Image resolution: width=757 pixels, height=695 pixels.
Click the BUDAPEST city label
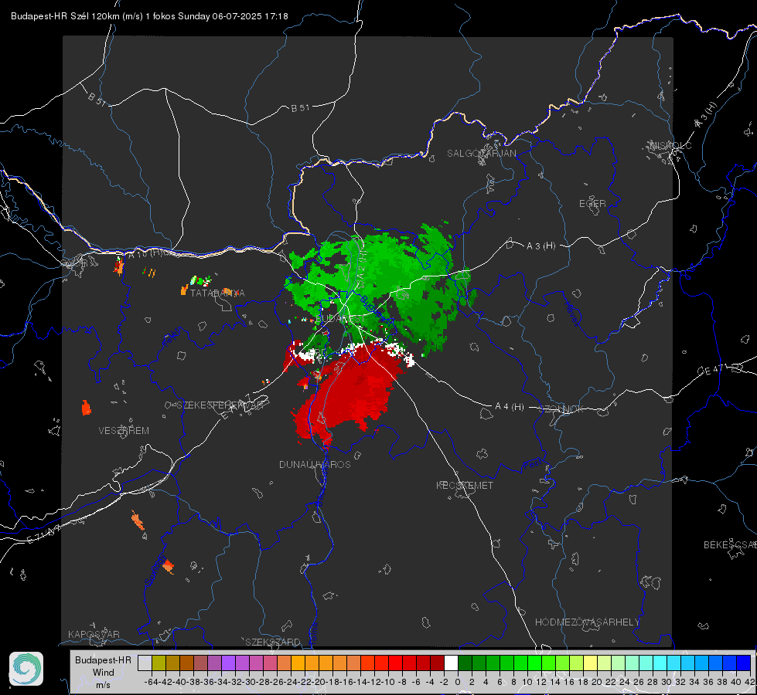pyautogui.click(x=340, y=319)
